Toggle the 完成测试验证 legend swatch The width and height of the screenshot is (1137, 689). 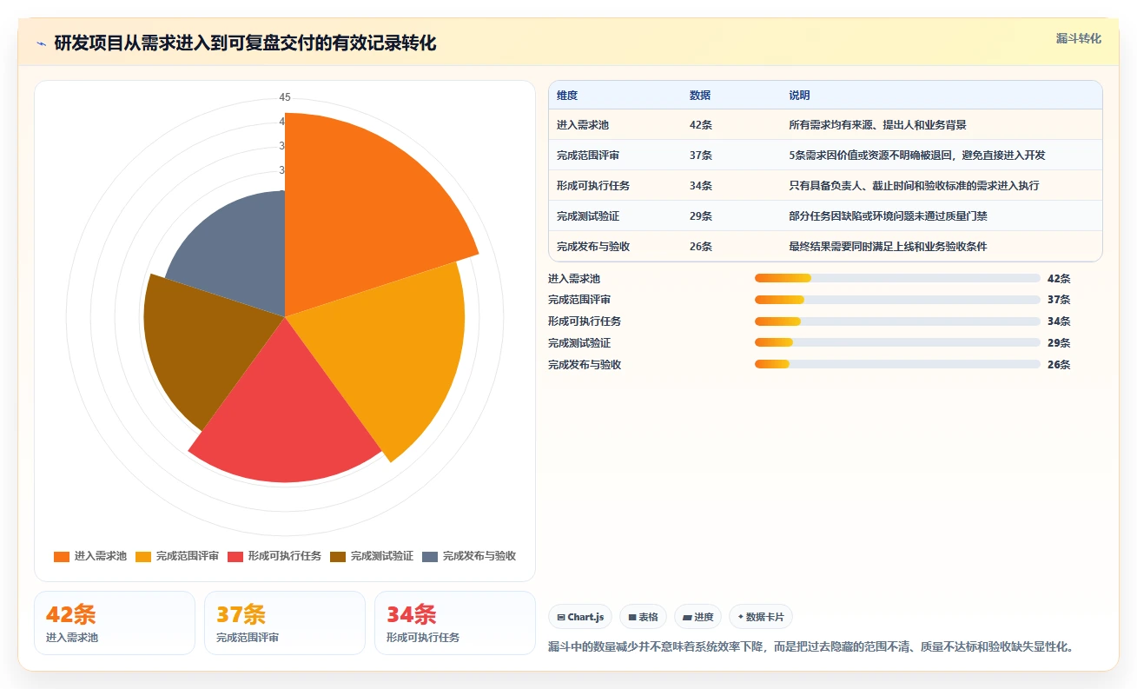pos(338,556)
